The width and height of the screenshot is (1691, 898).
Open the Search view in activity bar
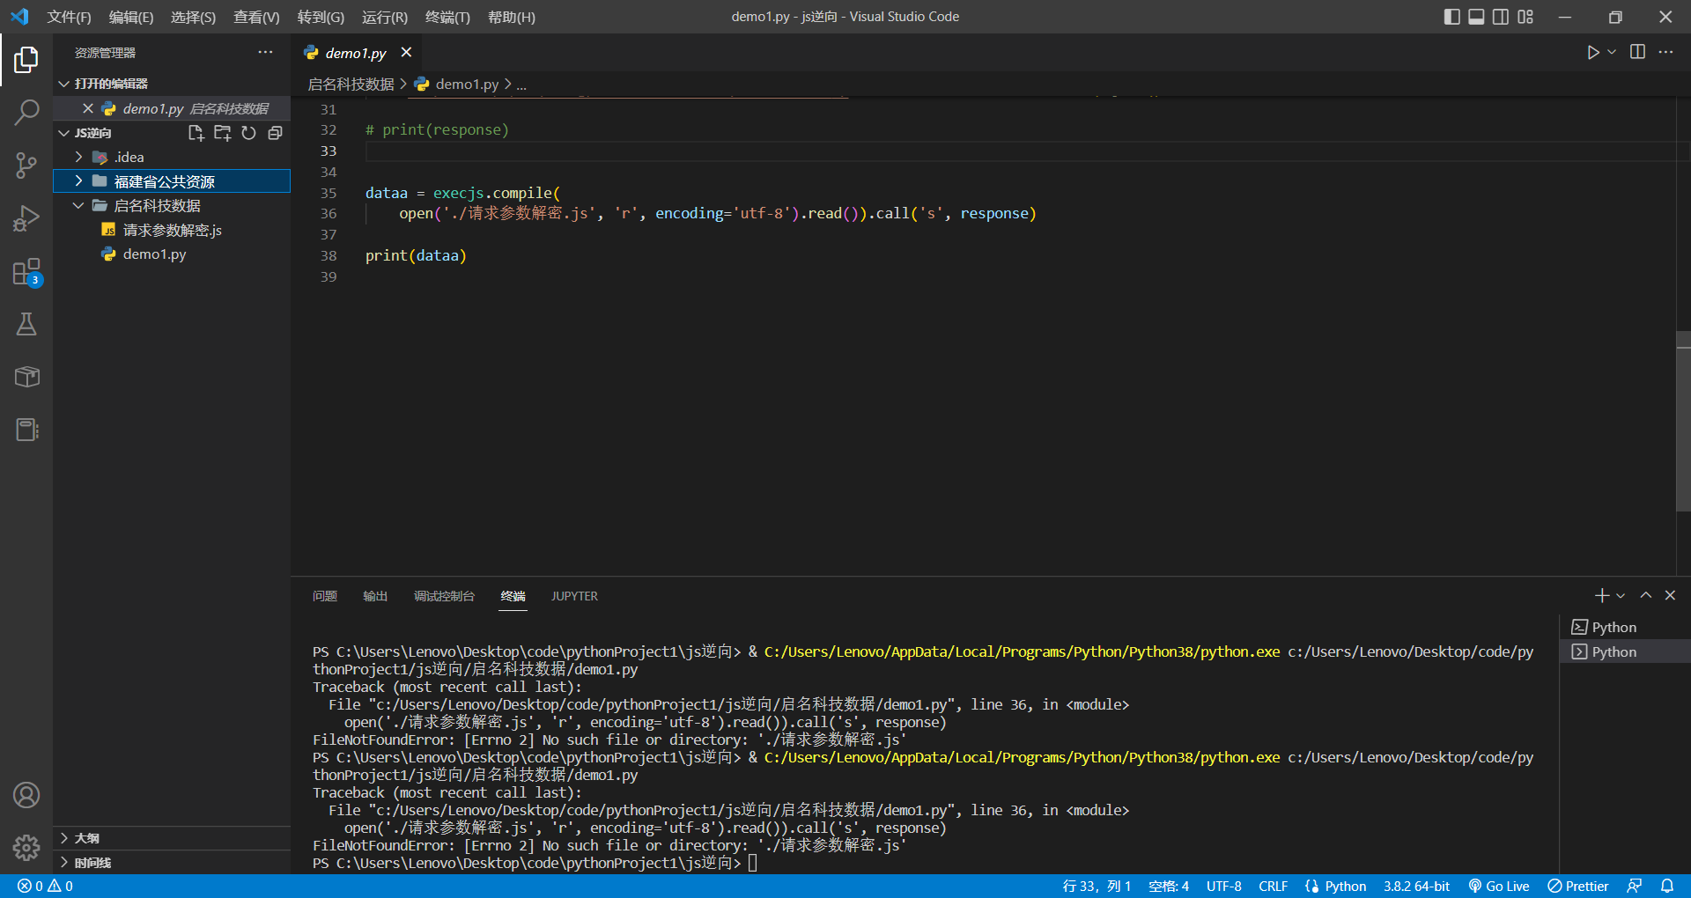tap(26, 112)
